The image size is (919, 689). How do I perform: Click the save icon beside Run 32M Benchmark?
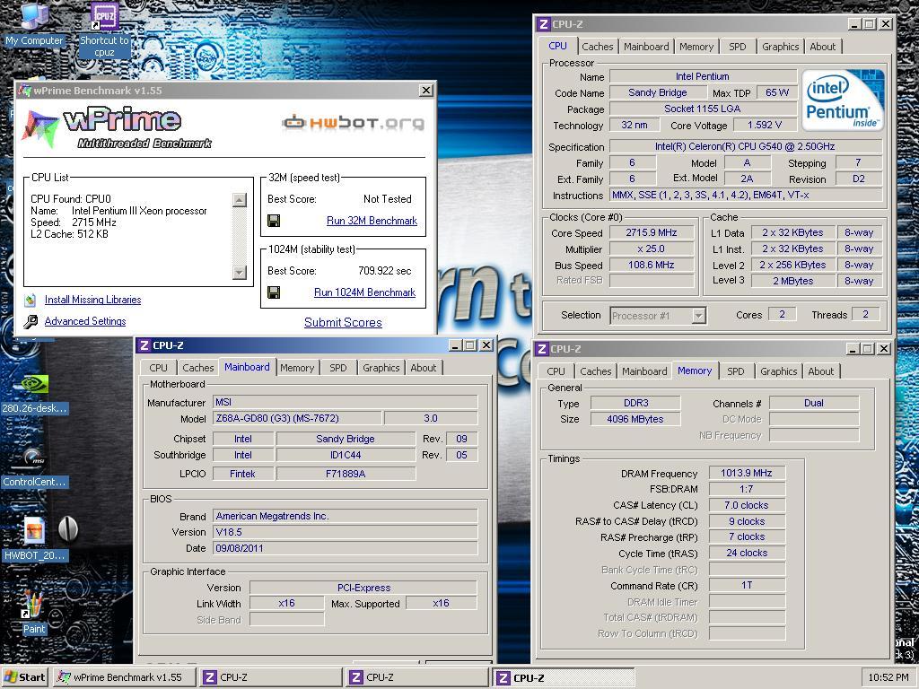point(273,221)
